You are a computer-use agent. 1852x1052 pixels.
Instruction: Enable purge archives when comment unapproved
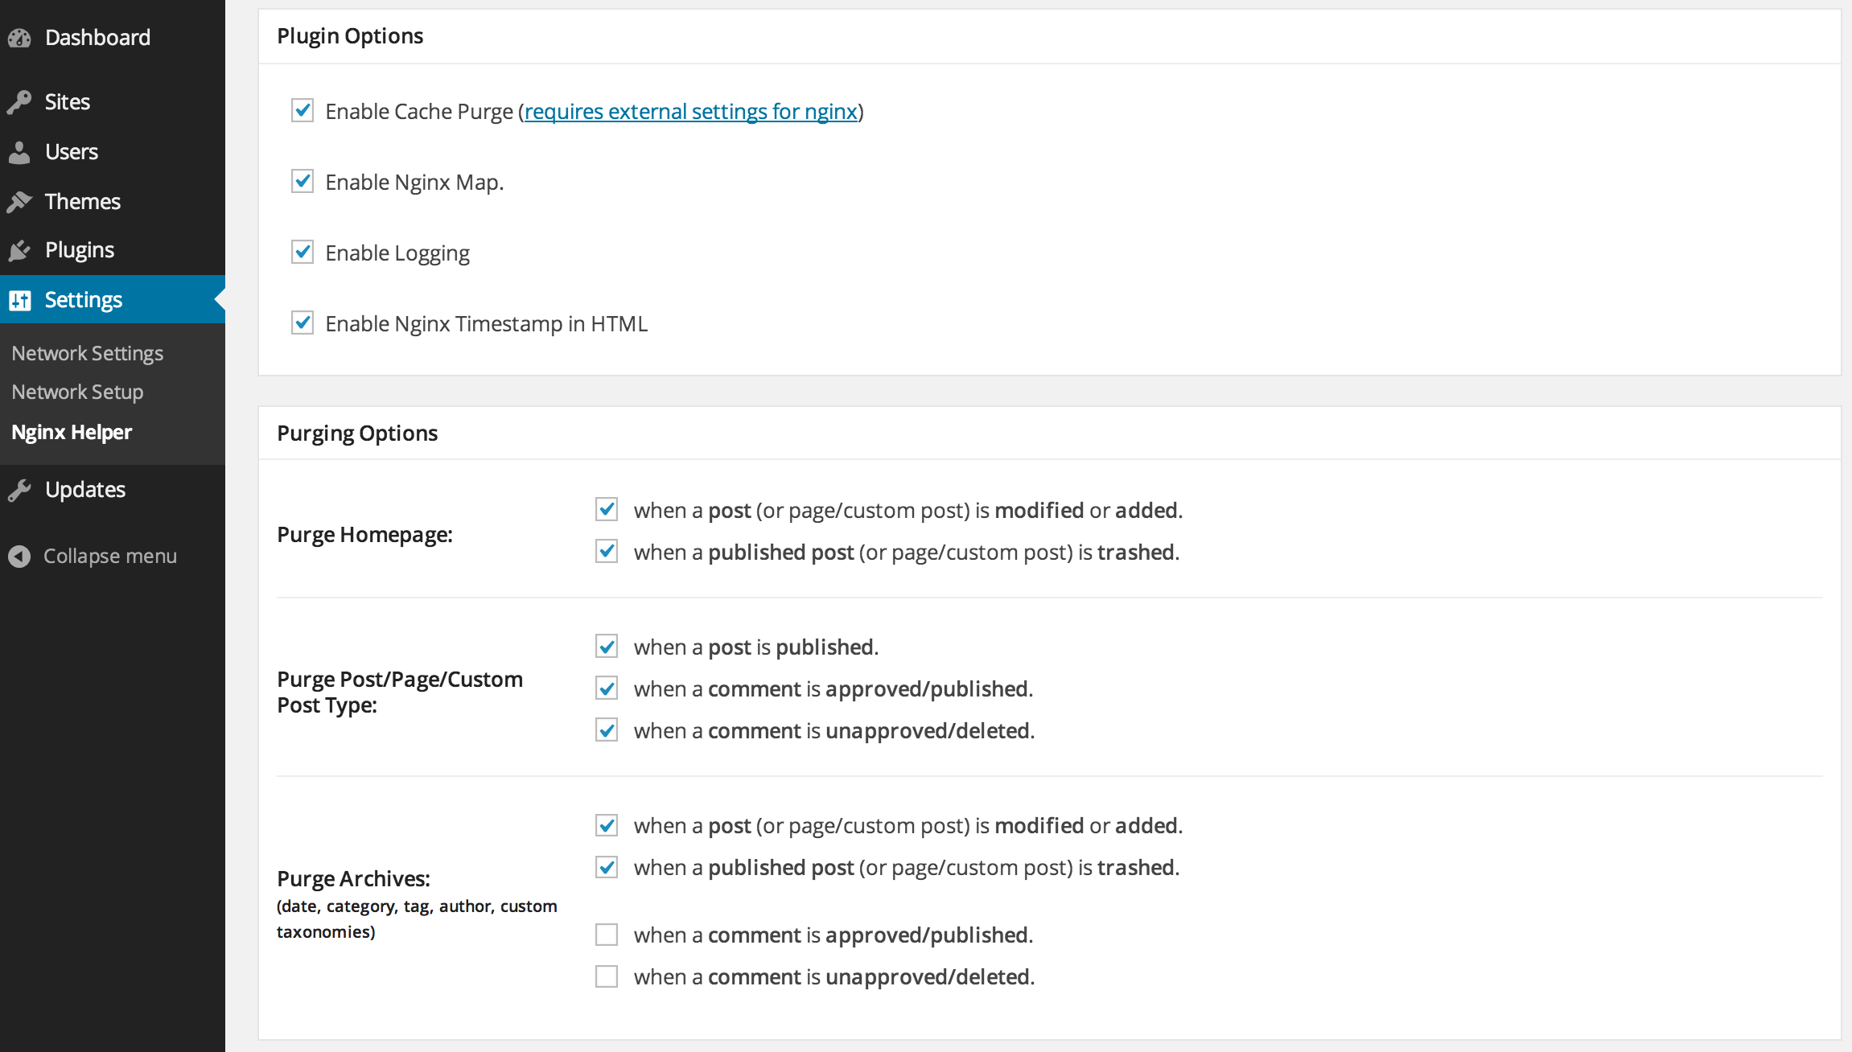coord(608,976)
